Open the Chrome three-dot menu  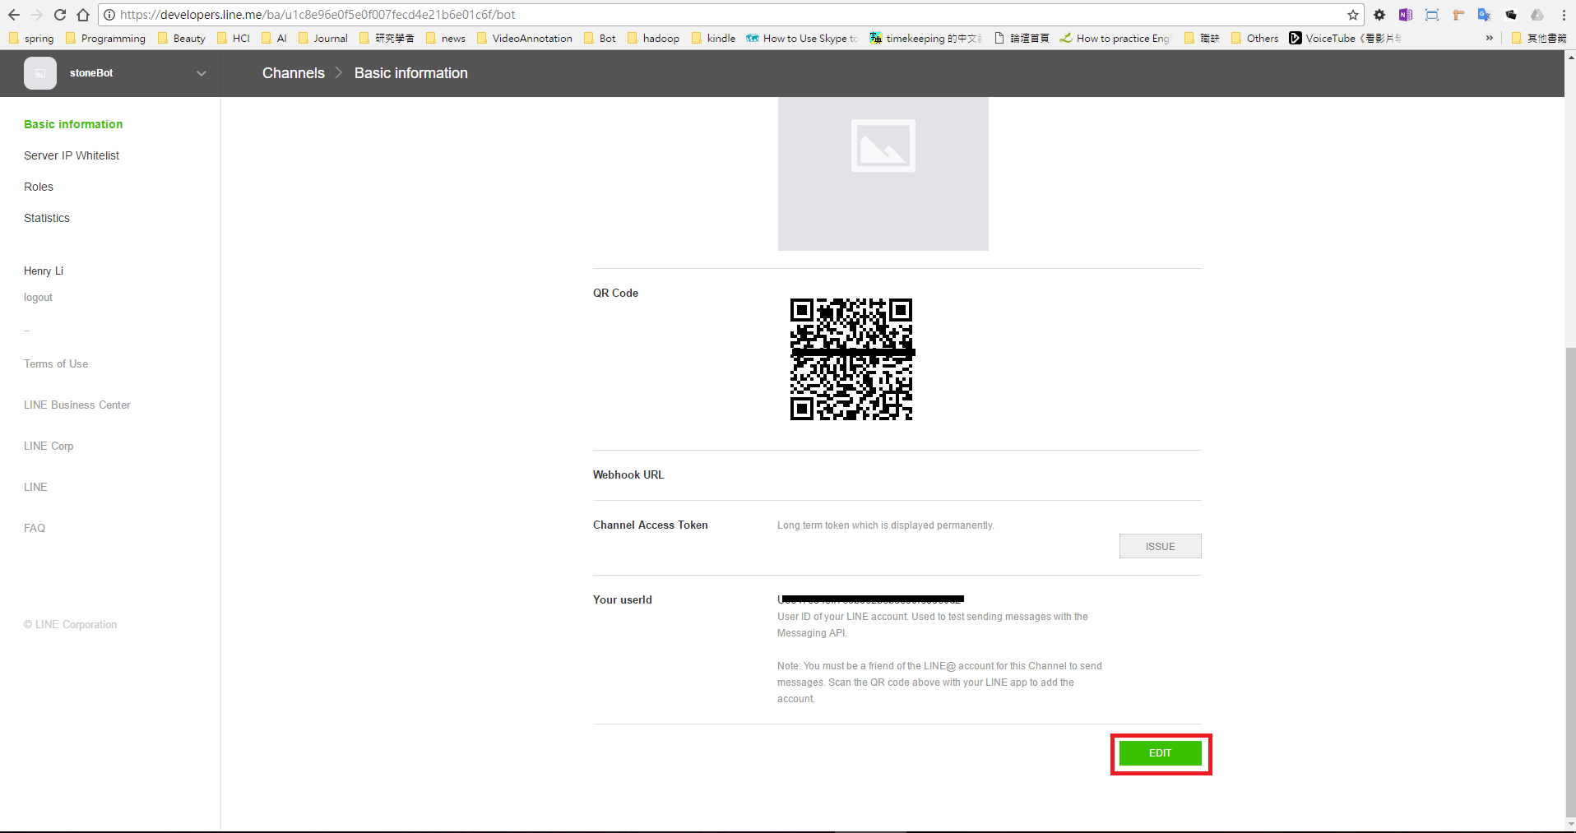(1564, 15)
